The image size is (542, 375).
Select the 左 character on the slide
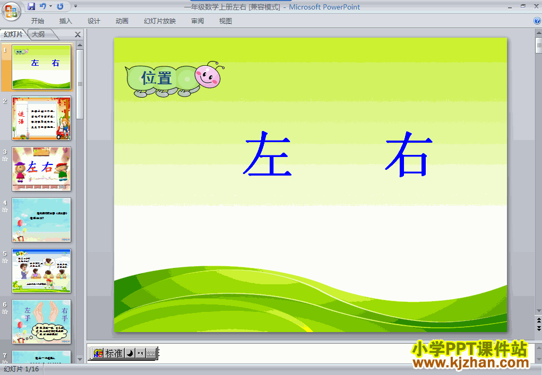(x=268, y=154)
